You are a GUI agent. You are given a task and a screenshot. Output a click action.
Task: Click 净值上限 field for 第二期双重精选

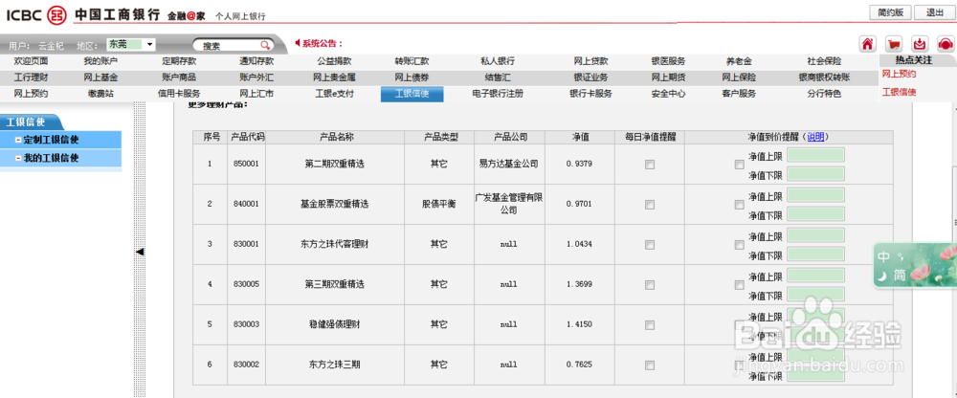click(x=815, y=155)
